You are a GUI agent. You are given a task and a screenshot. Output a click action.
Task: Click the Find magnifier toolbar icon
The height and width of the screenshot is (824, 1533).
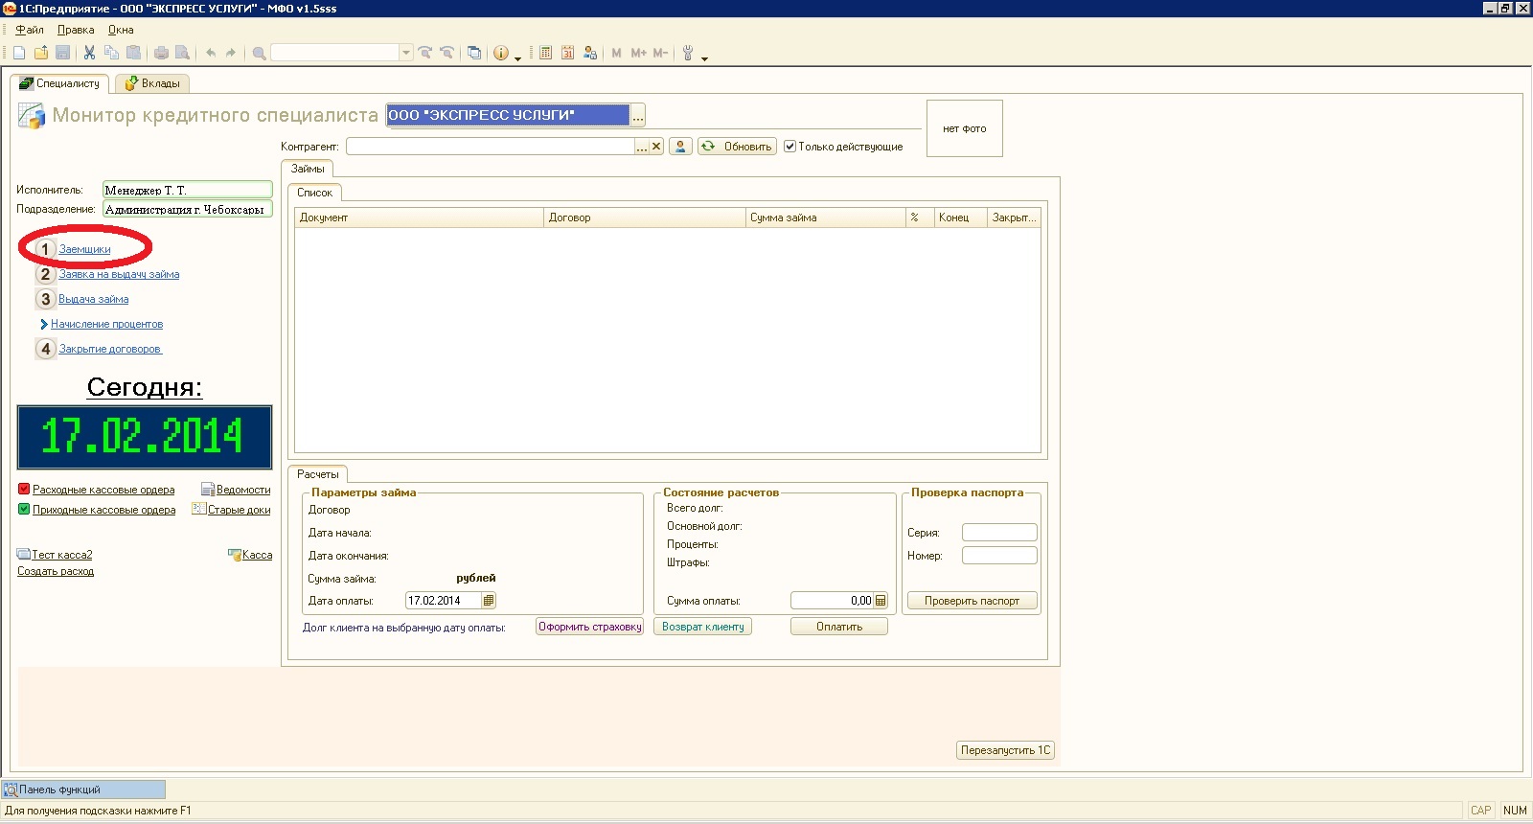point(259,53)
